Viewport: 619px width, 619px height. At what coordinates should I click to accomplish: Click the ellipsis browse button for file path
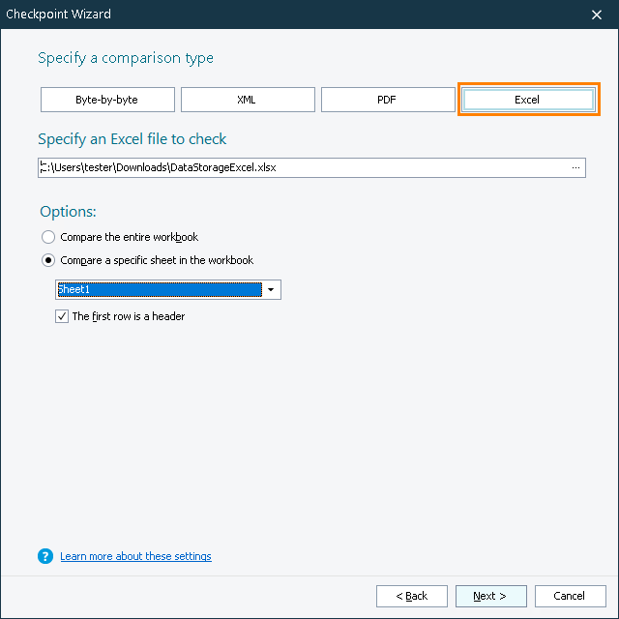(x=576, y=167)
